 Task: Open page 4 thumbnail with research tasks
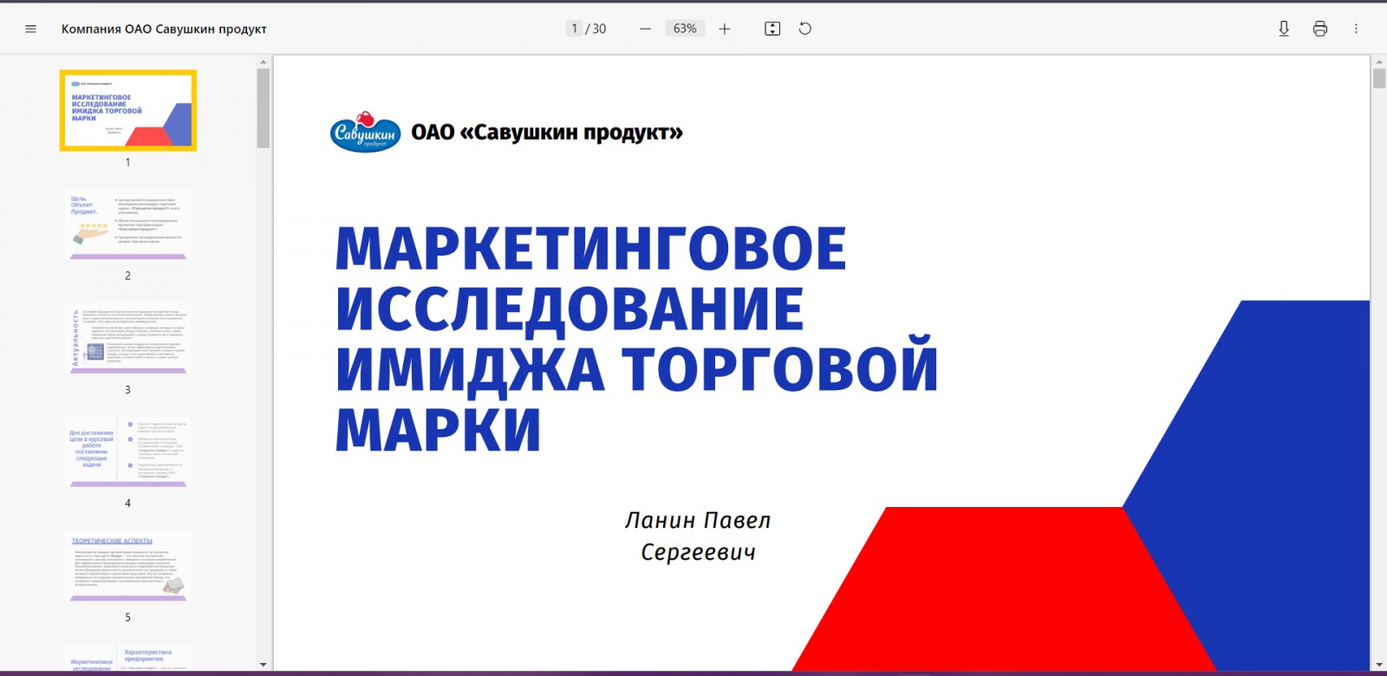point(128,452)
